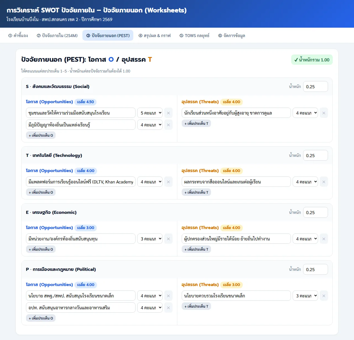Add a threat item under Social

[196, 123]
